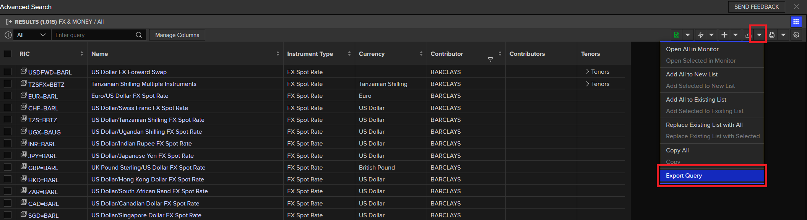Open the Excel export dropdown arrow
Screen dimensions: 807x220
tap(688, 35)
